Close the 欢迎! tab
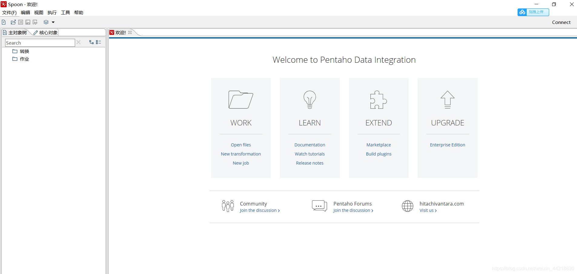The width and height of the screenshot is (577, 274). (x=130, y=32)
